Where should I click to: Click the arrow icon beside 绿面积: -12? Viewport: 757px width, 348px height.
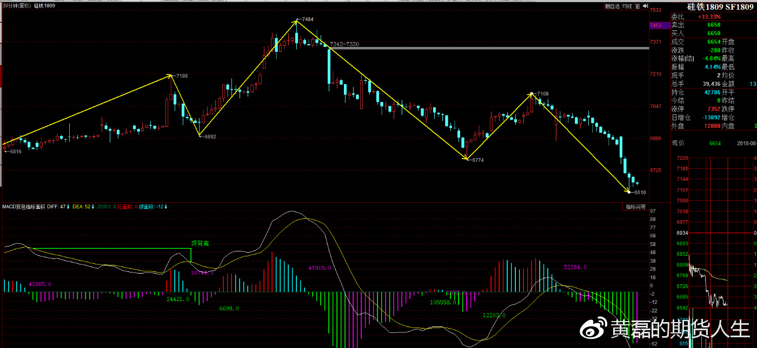(167, 207)
